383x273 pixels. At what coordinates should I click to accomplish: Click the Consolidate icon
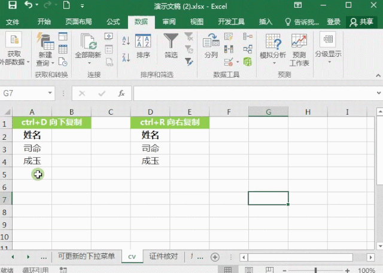click(x=248, y=36)
